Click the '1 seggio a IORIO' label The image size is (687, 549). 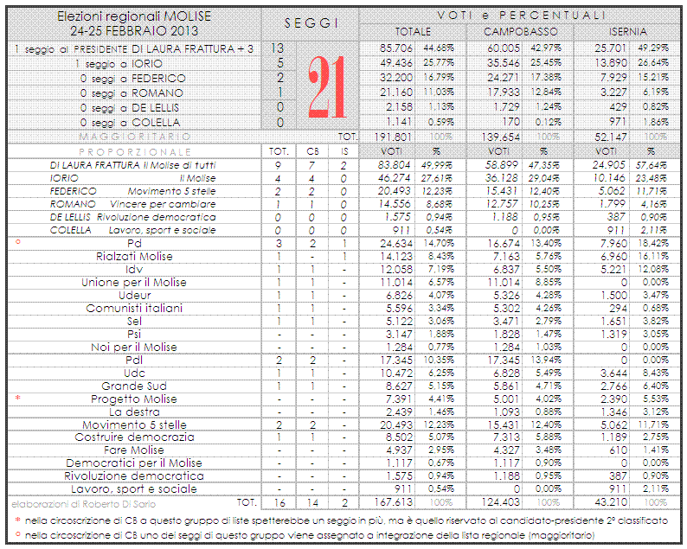(x=119, y=64)
